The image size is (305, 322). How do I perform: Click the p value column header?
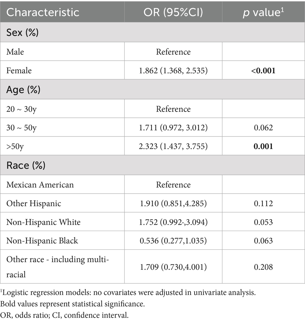point(263,12)
